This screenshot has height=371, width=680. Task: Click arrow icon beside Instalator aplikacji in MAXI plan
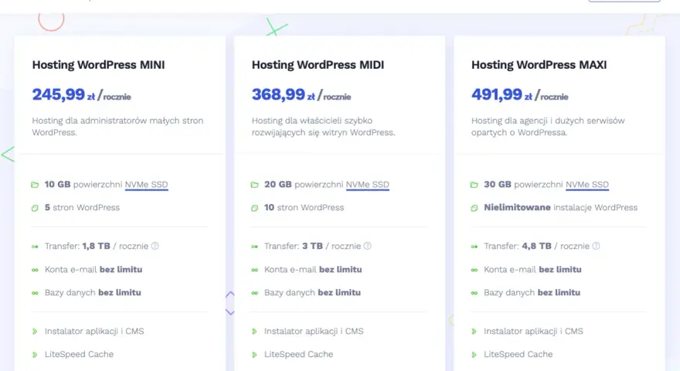coord(474,332)
